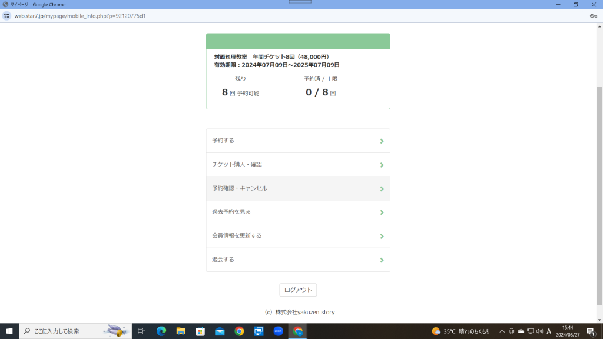Open File Explorer from taskbar

tap(181, 331)
